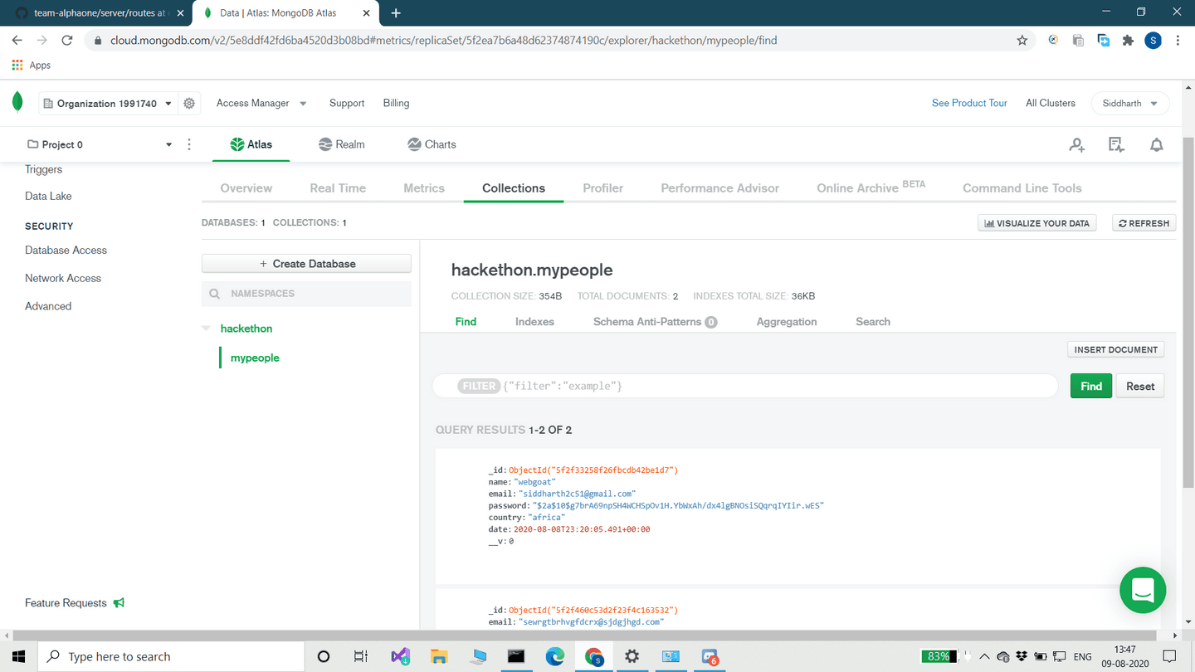Image resolution: width=1195 pixels, height=672 pixels.
Task: Open Data Lake in the sidebar
Action: click(x=48, y=196)
